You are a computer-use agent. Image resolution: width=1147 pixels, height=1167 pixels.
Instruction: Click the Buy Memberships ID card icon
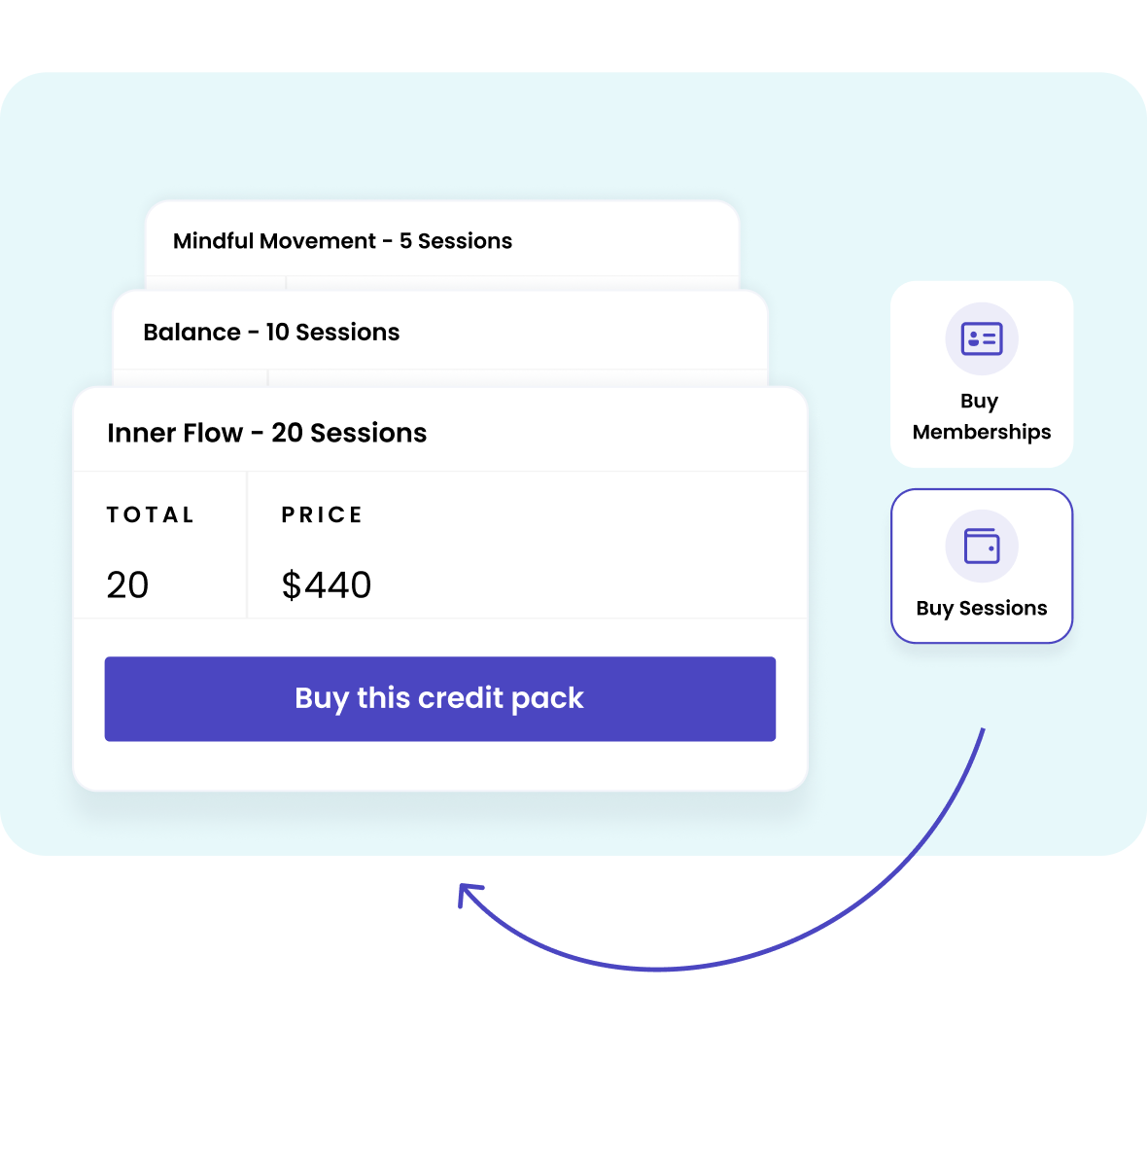pyautogui.click(x=982, y=338)
